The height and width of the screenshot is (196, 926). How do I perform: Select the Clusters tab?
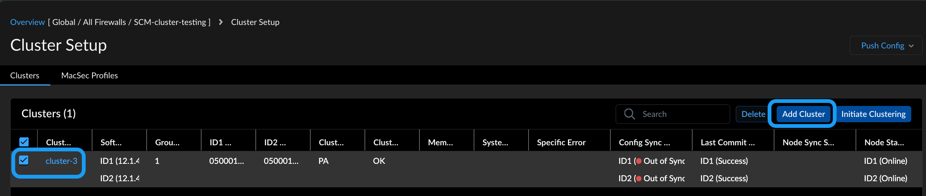pyautogui.click(x=25, y=76)
